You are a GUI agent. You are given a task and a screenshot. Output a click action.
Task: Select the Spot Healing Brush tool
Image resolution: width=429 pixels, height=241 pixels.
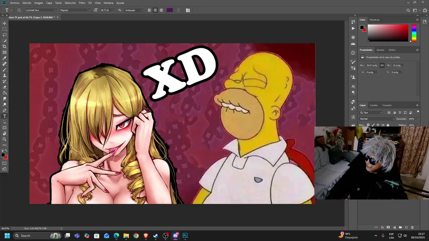5,64
